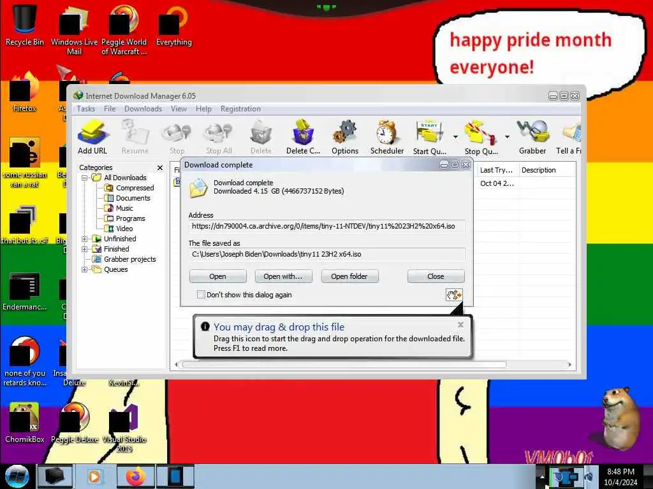Select Video category
Viewport: 653px width, 489px height.
tap(124, 229)
